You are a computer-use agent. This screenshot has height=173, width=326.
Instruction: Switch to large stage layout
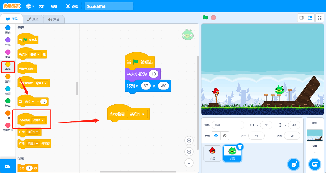pos(310,18)
